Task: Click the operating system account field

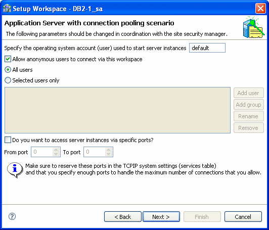Action: pyautogui.click(x=207, y=48)
